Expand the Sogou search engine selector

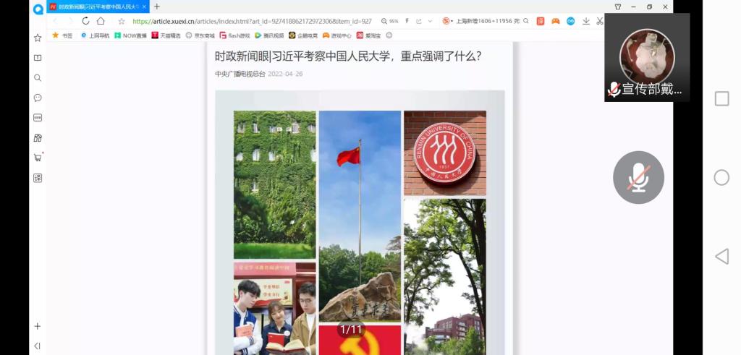[448, 22]
